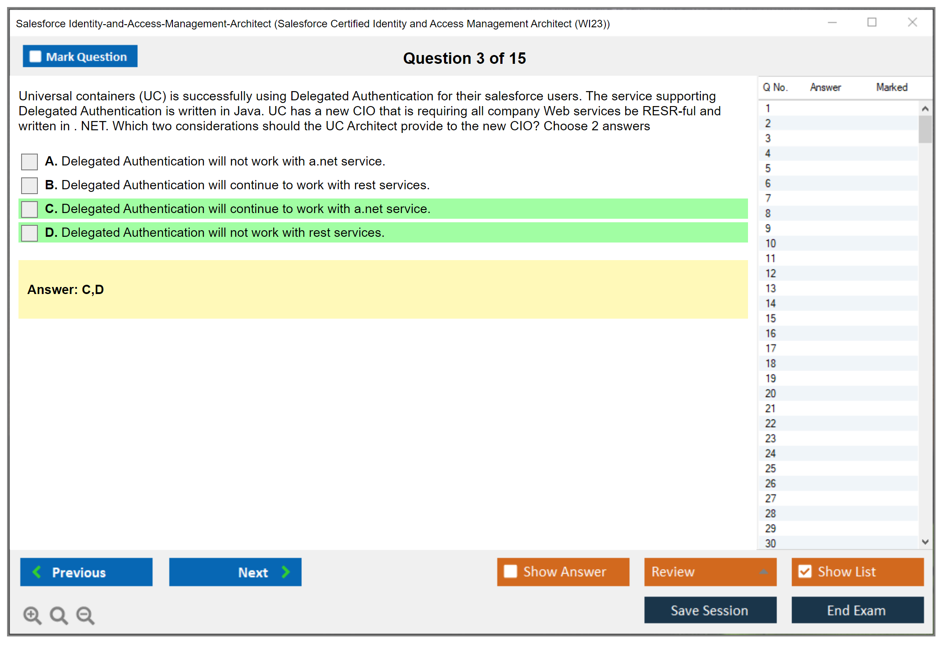Check answer option A checkbox

[x=29, y=162]
